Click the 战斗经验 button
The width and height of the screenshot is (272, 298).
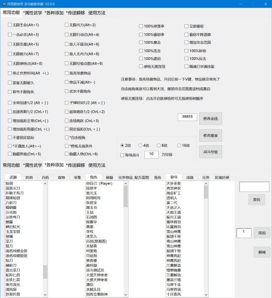point(211,152)
